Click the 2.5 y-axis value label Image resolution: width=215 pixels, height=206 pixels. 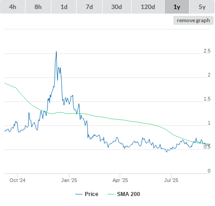click(x=207, y=51)
